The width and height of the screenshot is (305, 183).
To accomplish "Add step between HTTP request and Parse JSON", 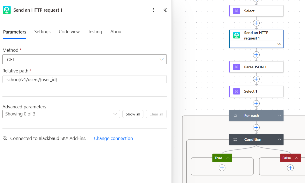I will click(x=256, y=55).
